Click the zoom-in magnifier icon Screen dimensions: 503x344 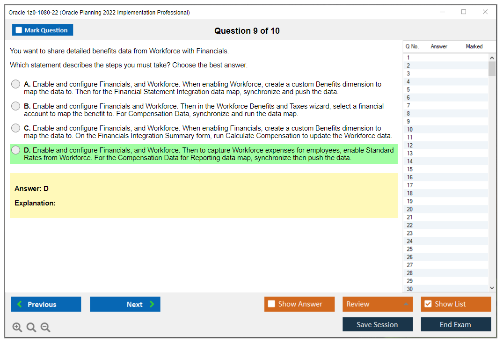coord(17,327)
